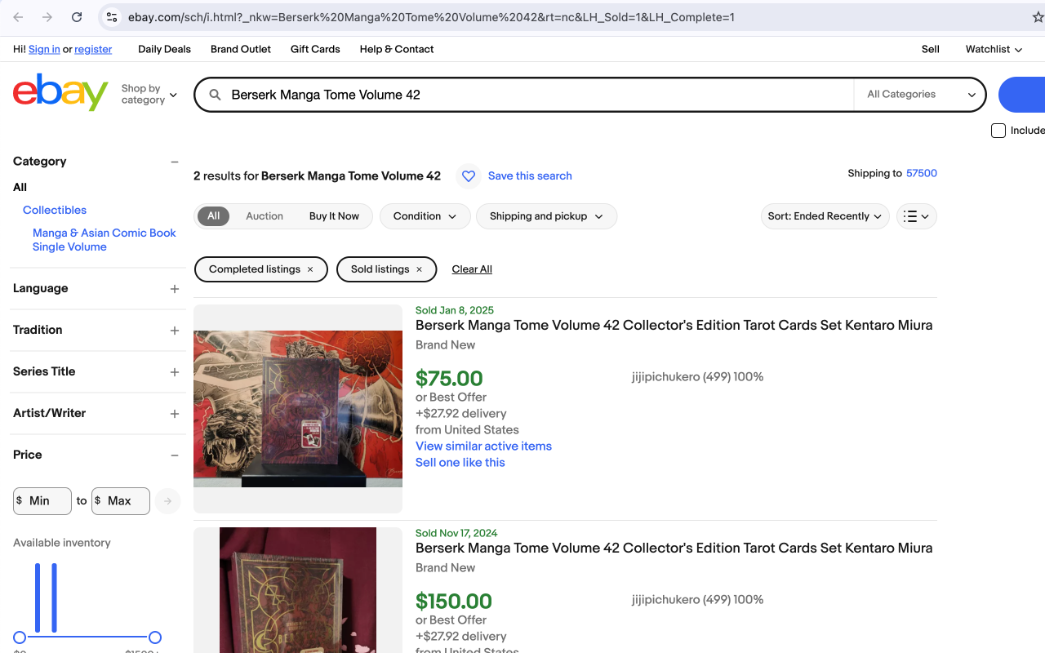The height and width of the screenshot is (653, 1045).
Task: Click the browser back arrow
Action: click(x=18, y=17)
